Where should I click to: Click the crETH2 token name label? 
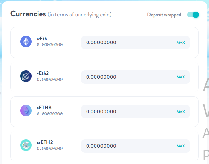point(45,142)
